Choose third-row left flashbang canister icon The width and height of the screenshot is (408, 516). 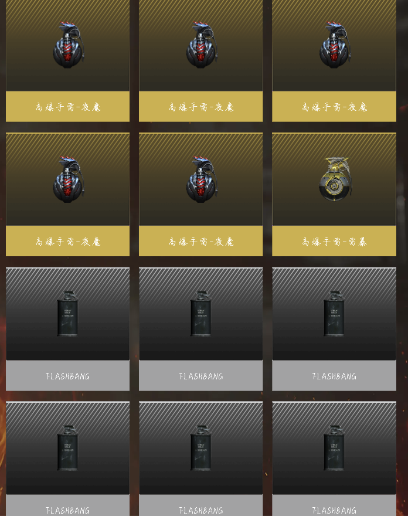pos(68,313)
